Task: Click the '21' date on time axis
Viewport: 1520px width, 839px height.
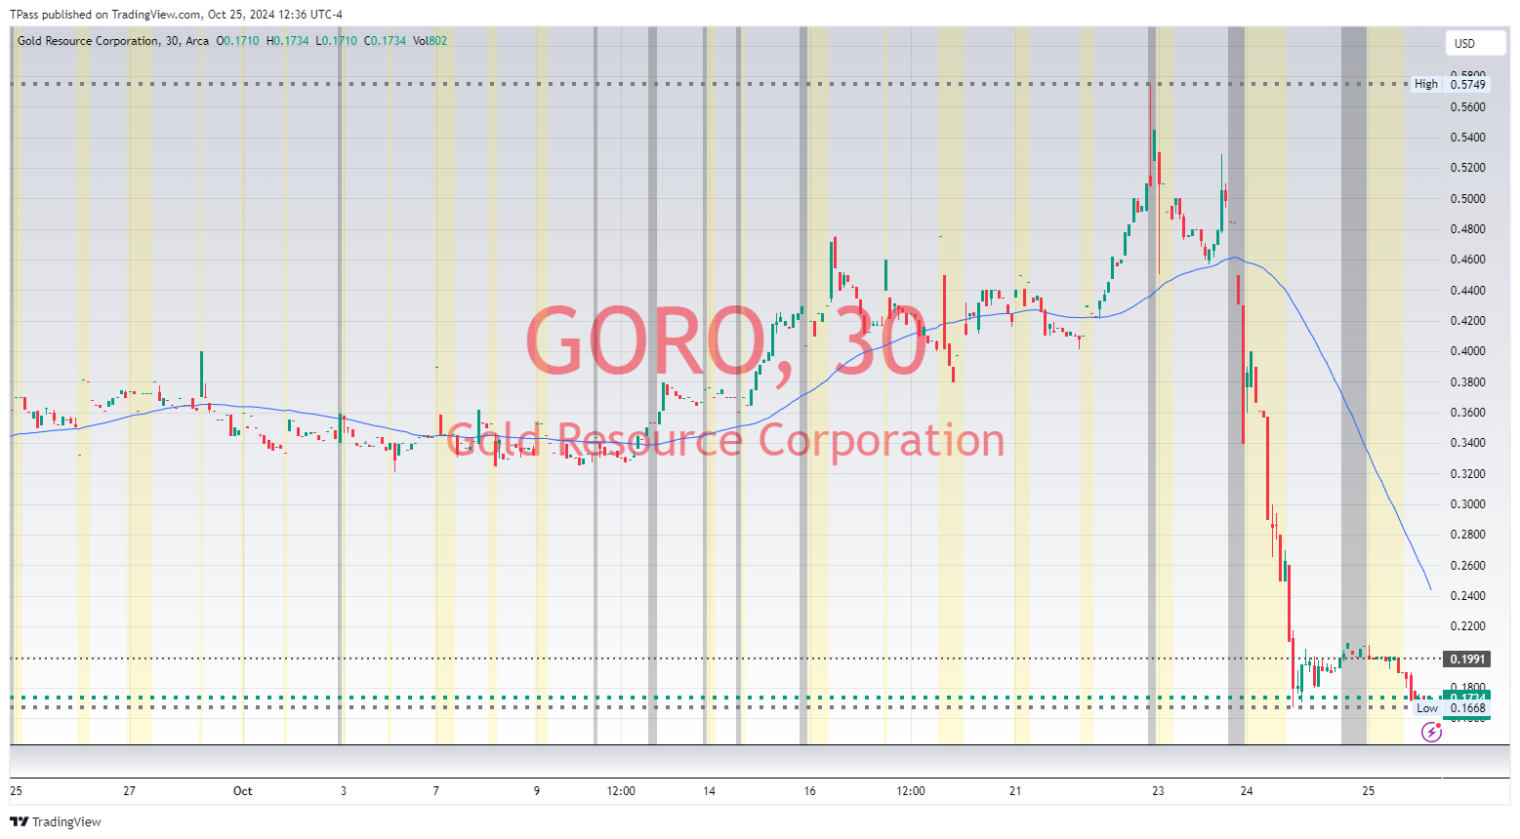Action: (1015, 791)
